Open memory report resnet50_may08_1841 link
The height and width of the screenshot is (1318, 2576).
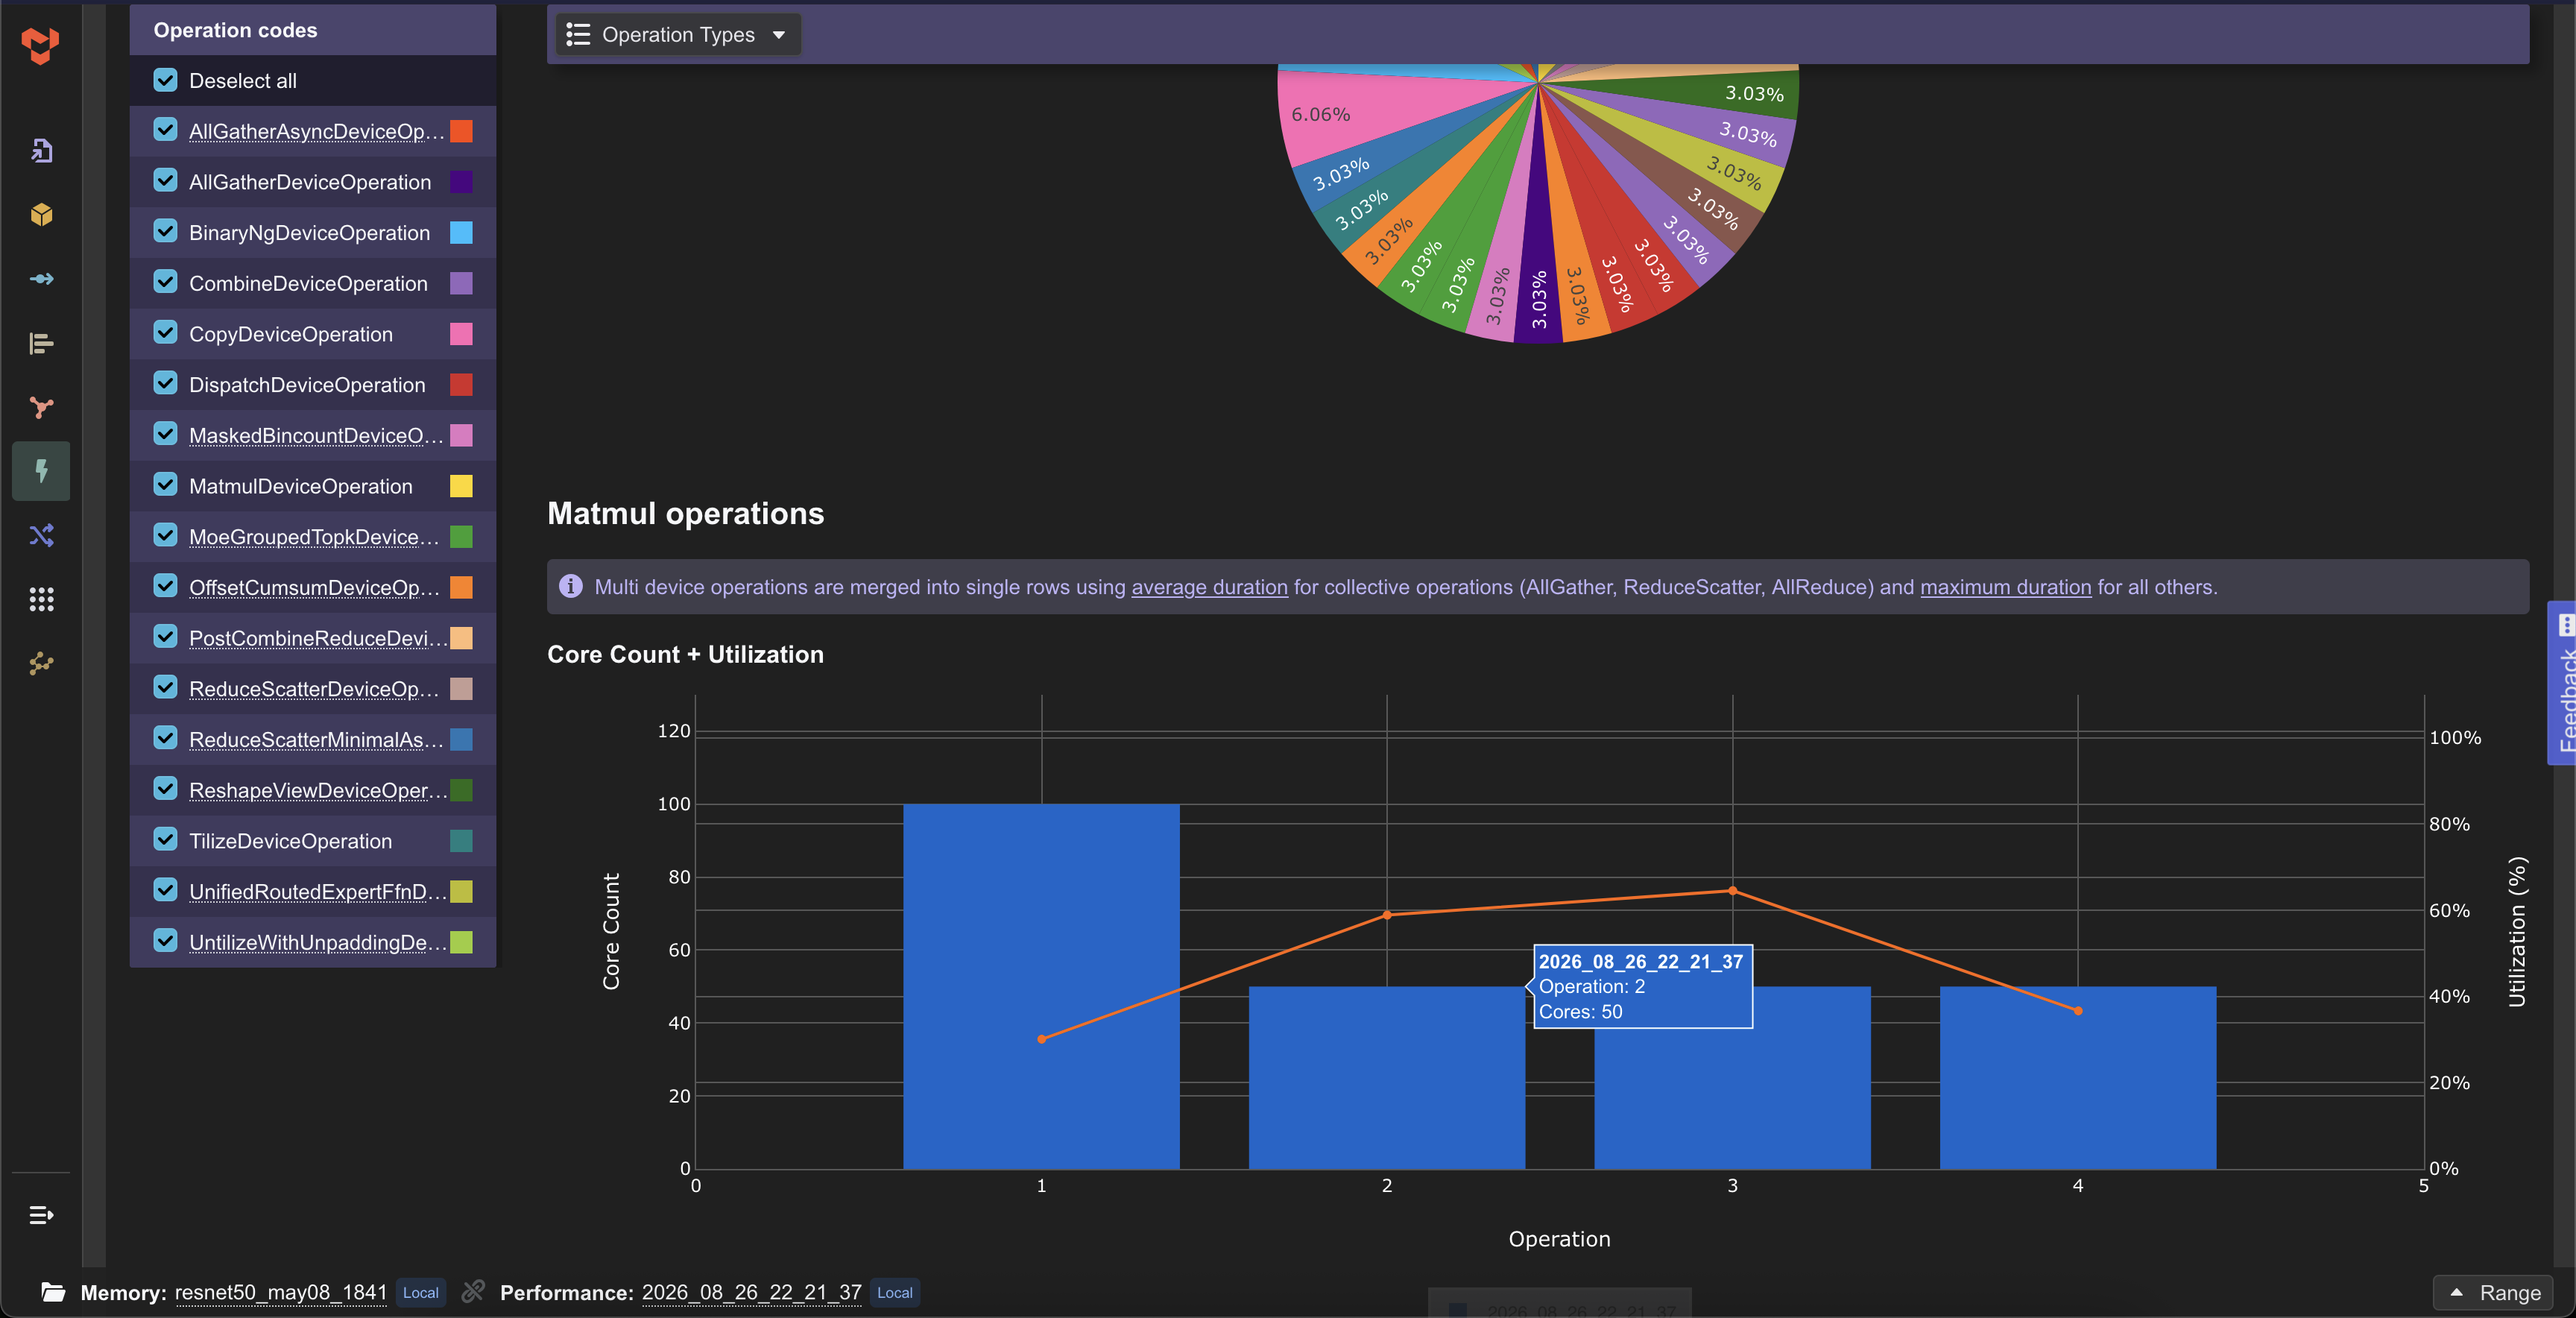(x=281, y=1292)
